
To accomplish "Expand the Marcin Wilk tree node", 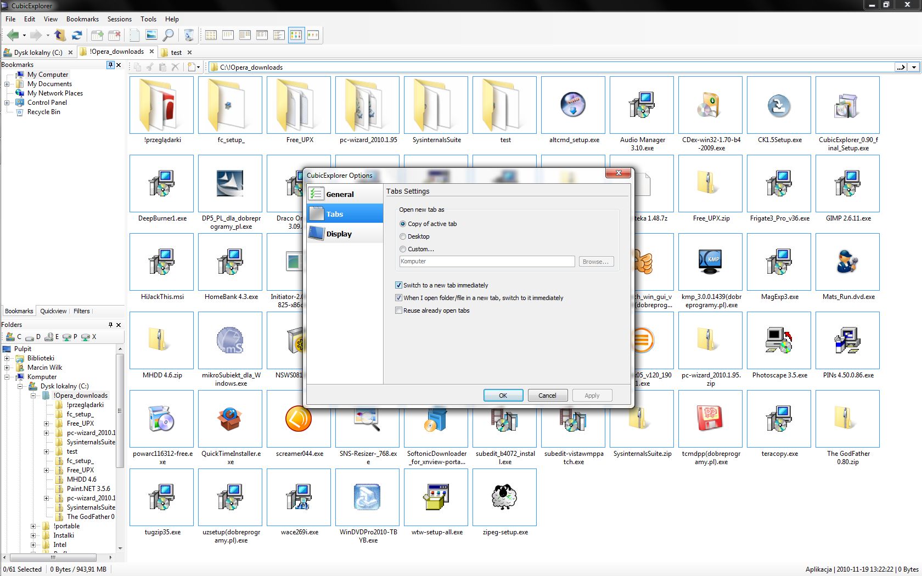I will [x=7, y=368].
